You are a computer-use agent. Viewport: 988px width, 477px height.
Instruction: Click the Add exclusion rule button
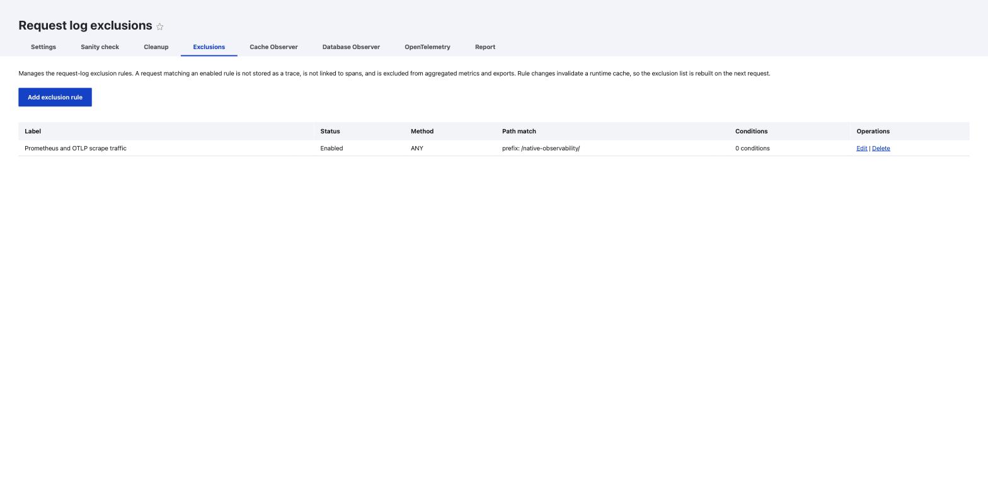tap(55, 98)
